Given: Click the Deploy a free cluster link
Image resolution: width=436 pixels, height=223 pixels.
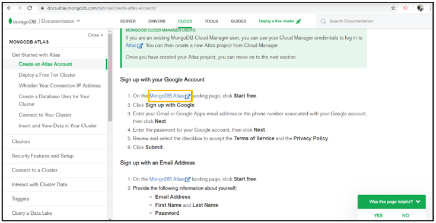Looking at the screenshot, I should tap(276, 21).
